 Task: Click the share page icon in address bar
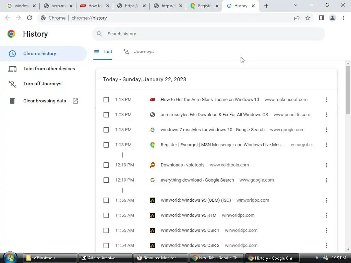tap(297, 18)
